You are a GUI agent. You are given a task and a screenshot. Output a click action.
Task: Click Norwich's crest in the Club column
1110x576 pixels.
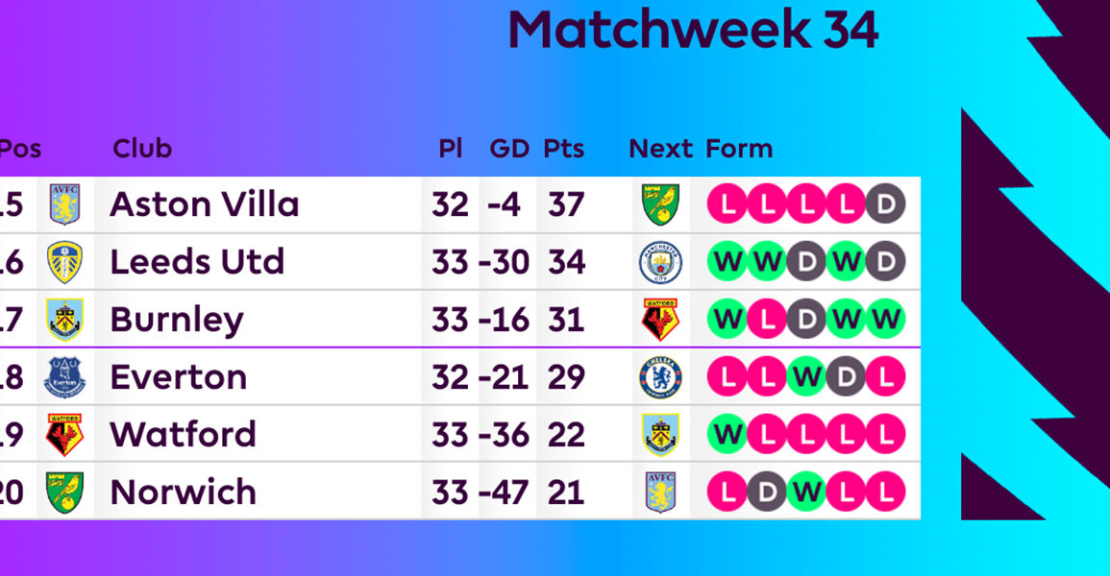tap(64, 492)
